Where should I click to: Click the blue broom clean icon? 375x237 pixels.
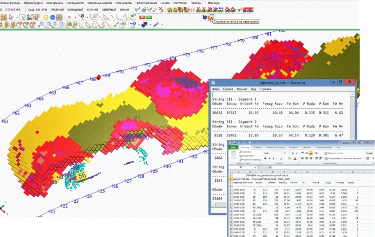[x=143, y=10]
